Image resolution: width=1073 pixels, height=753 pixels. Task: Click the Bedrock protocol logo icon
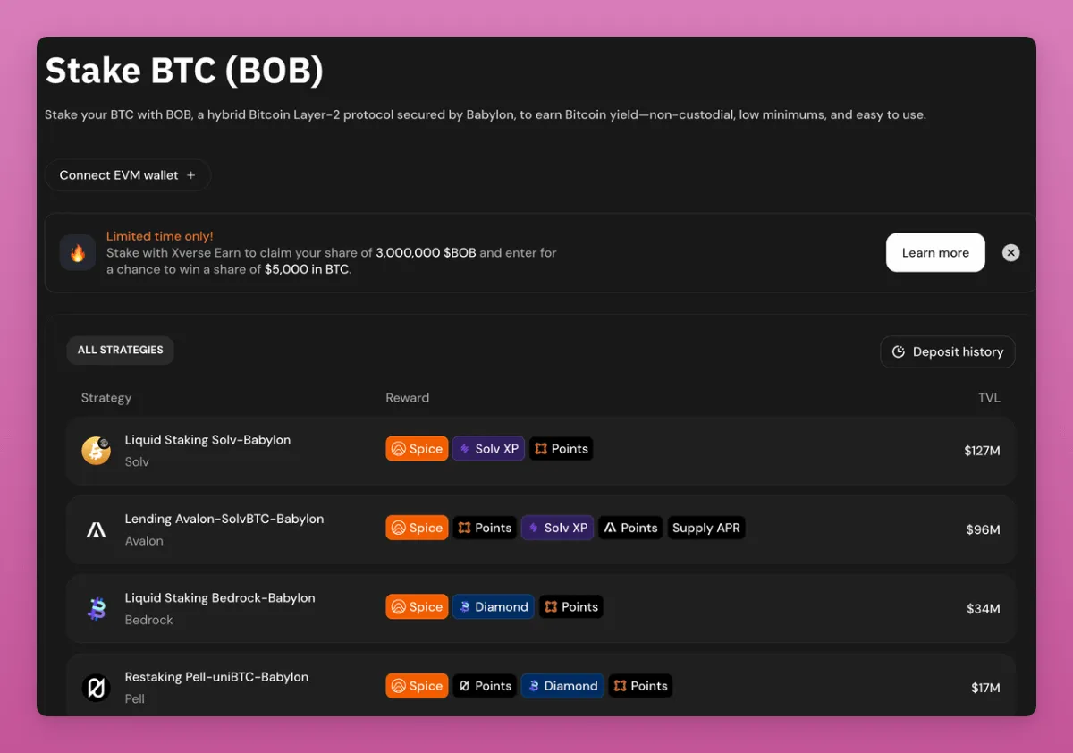[x=96, y=609]
